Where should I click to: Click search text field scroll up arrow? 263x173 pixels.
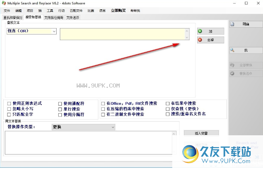pyautogui.click(x=187, y=31)
